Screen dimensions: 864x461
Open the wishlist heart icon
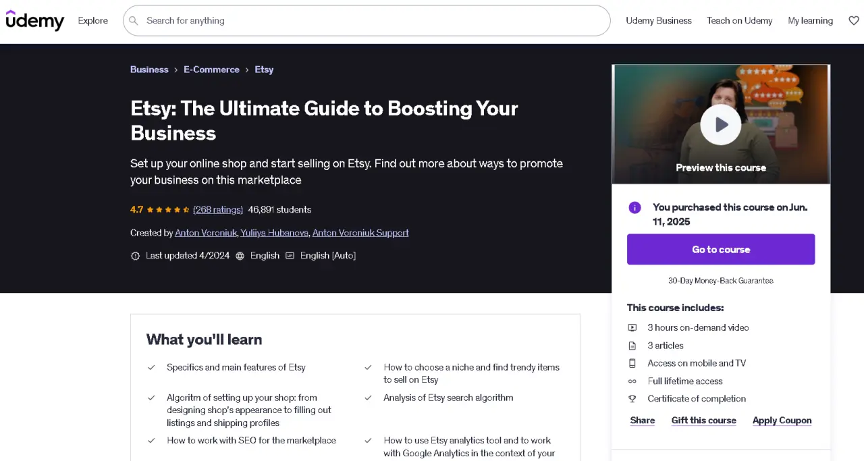pyautogui.click(x=854, y=21)
